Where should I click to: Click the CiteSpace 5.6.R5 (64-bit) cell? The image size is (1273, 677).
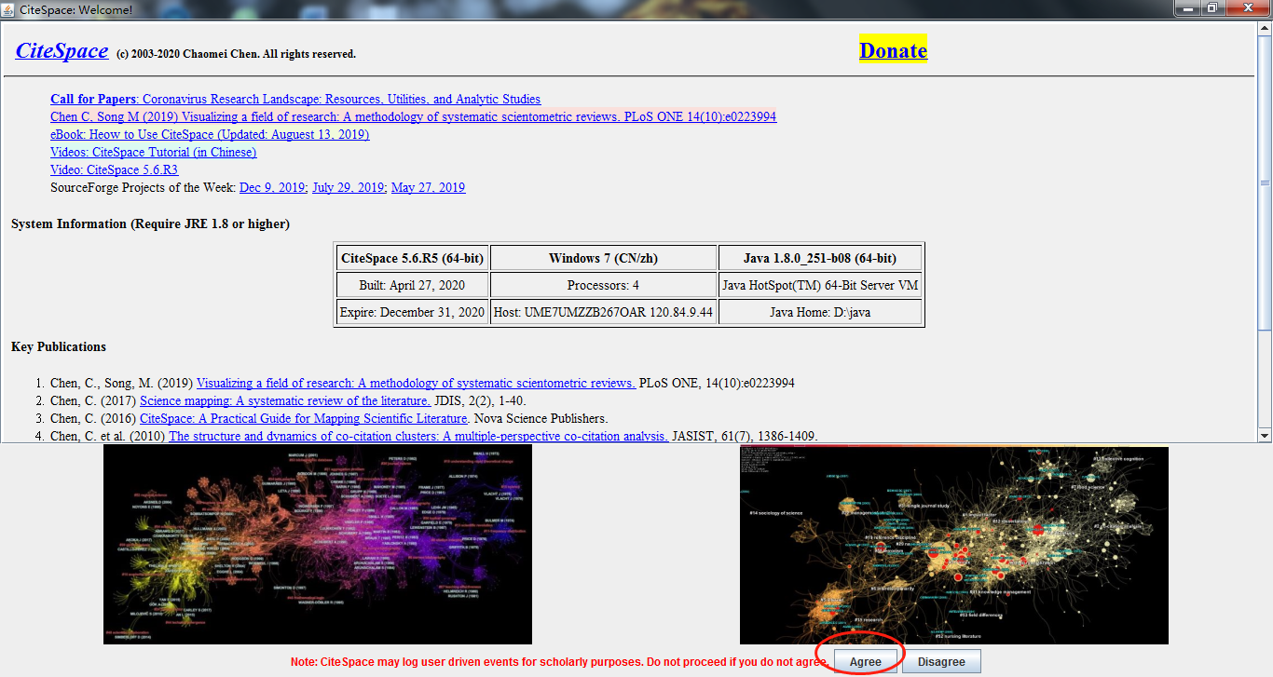tap(412, 258)
